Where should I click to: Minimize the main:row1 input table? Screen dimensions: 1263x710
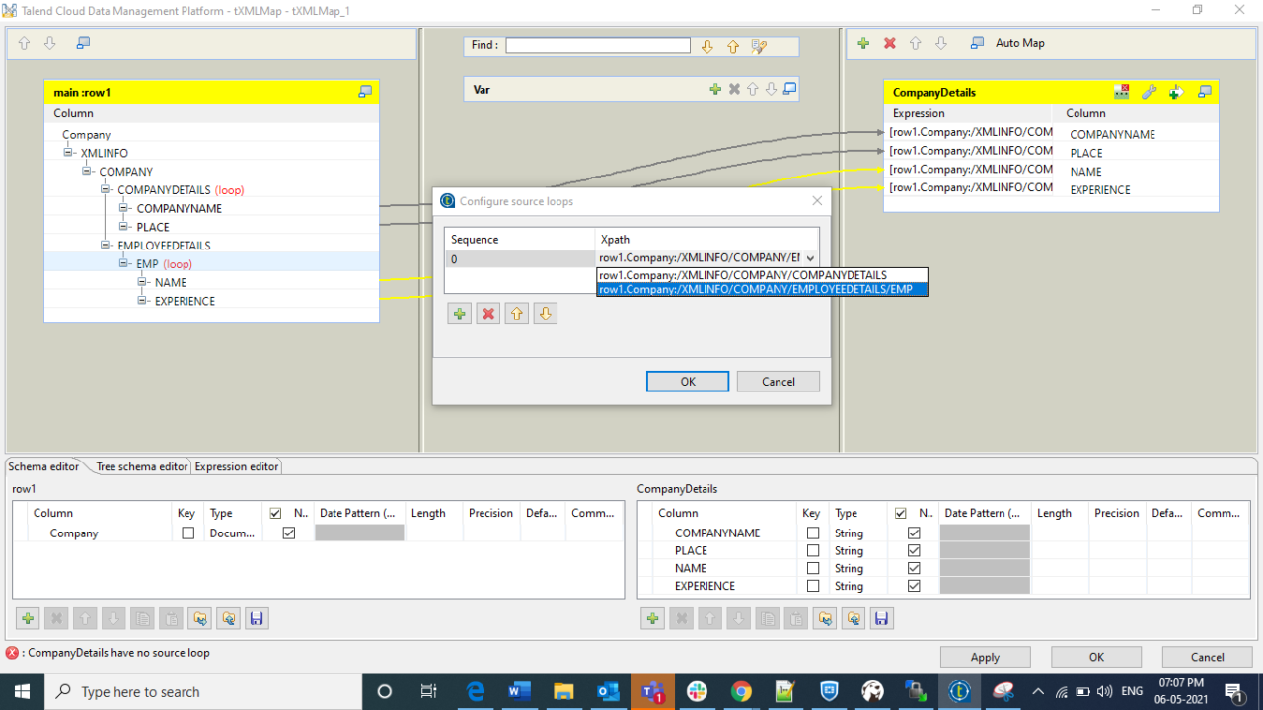click(365, 92)
